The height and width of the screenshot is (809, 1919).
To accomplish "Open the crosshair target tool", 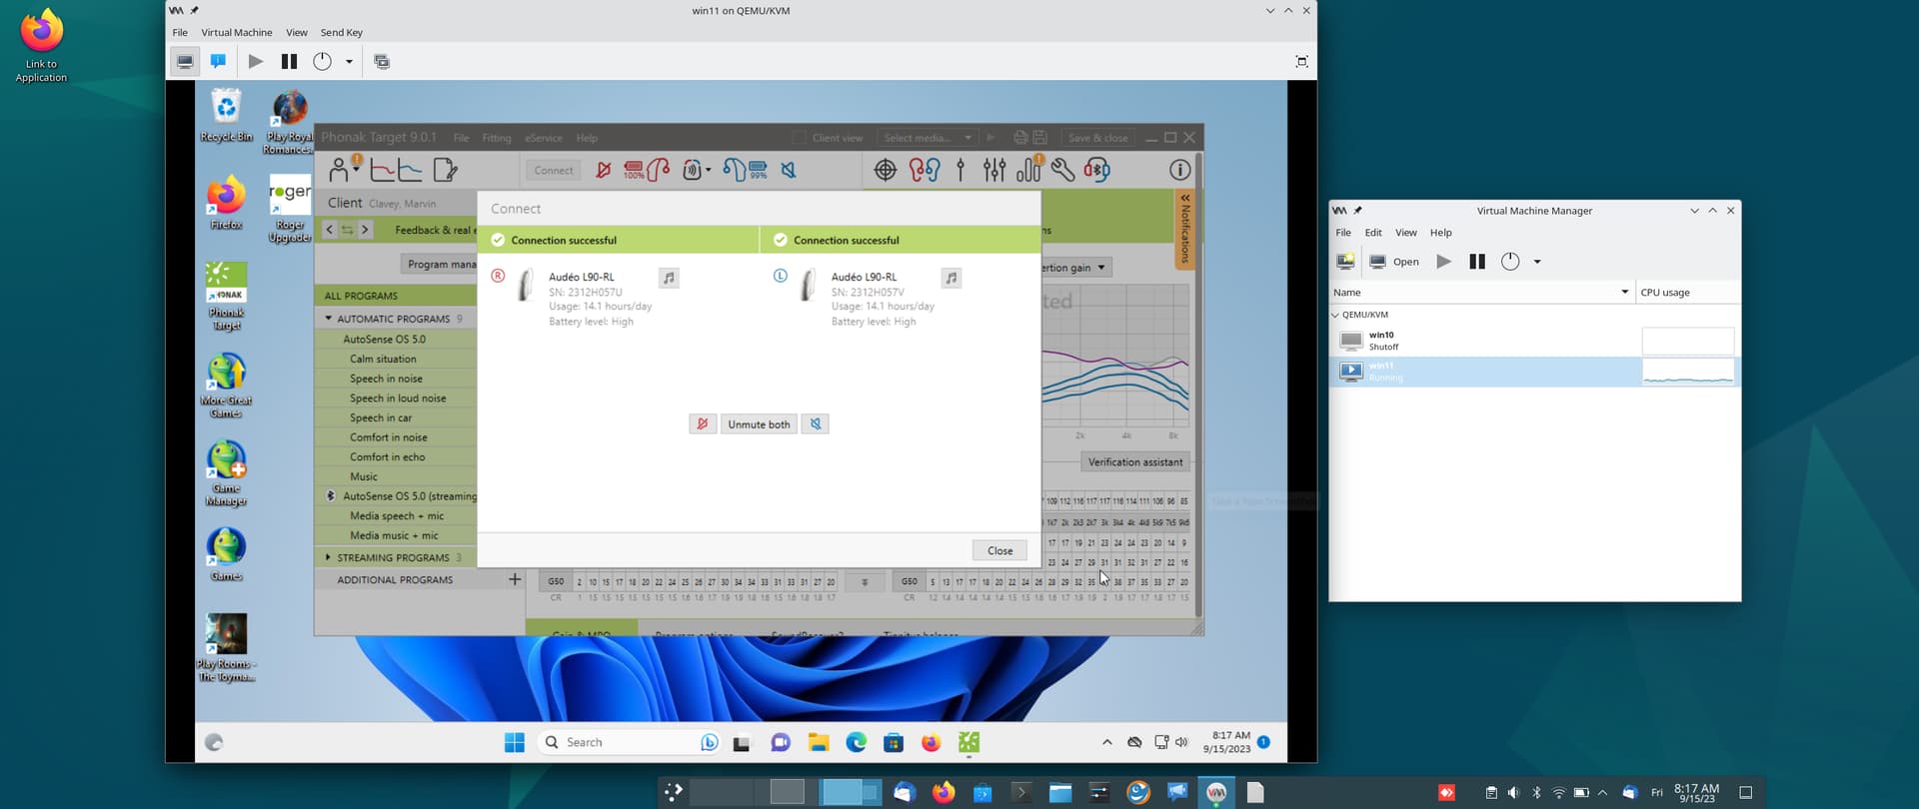I will (x=886, y=170).
